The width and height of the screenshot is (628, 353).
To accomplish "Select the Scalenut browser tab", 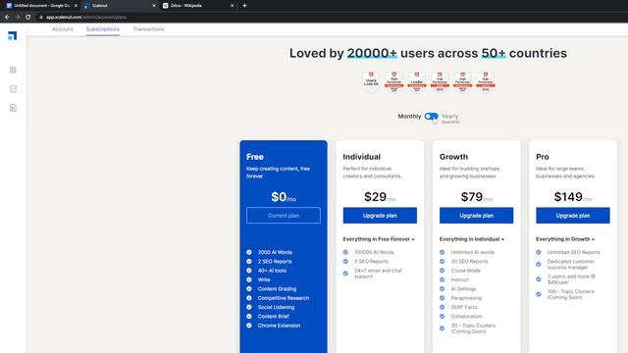I will tap(119, 6).
